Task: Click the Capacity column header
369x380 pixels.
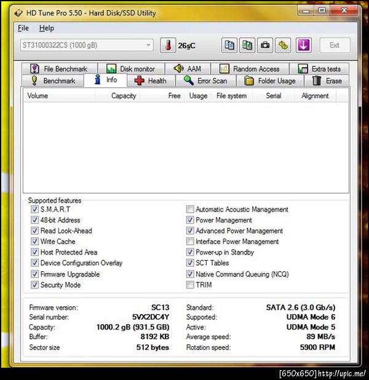Action: (x=117, y=96)
